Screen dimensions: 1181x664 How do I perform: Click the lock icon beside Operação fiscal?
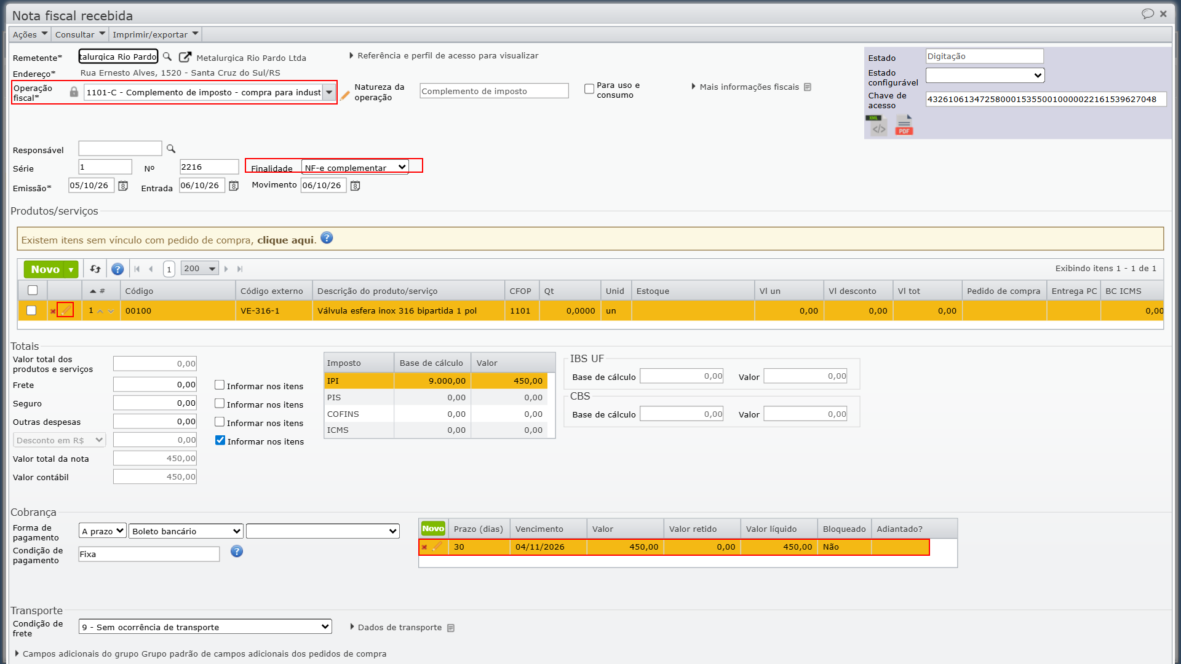74,92
